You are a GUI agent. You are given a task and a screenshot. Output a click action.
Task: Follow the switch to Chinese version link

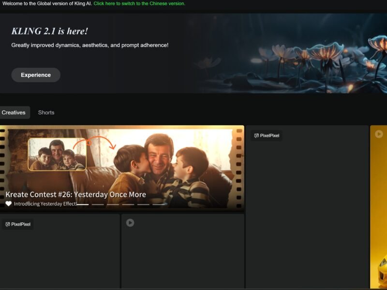coord(139,3)
